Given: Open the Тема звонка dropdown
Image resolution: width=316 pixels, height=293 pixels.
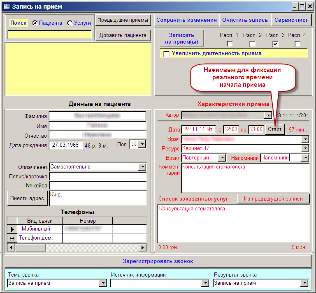Looking at the screenshot, I should [x=103, y=283].
